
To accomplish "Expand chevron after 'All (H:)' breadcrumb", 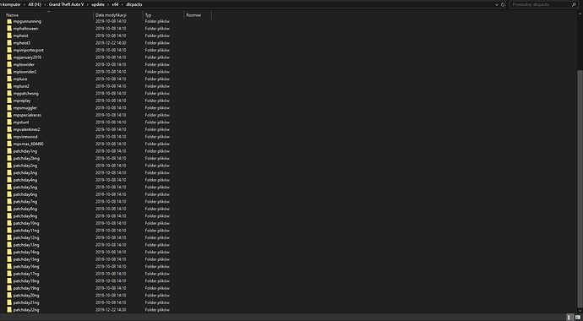I will click(x=46, y=4).
